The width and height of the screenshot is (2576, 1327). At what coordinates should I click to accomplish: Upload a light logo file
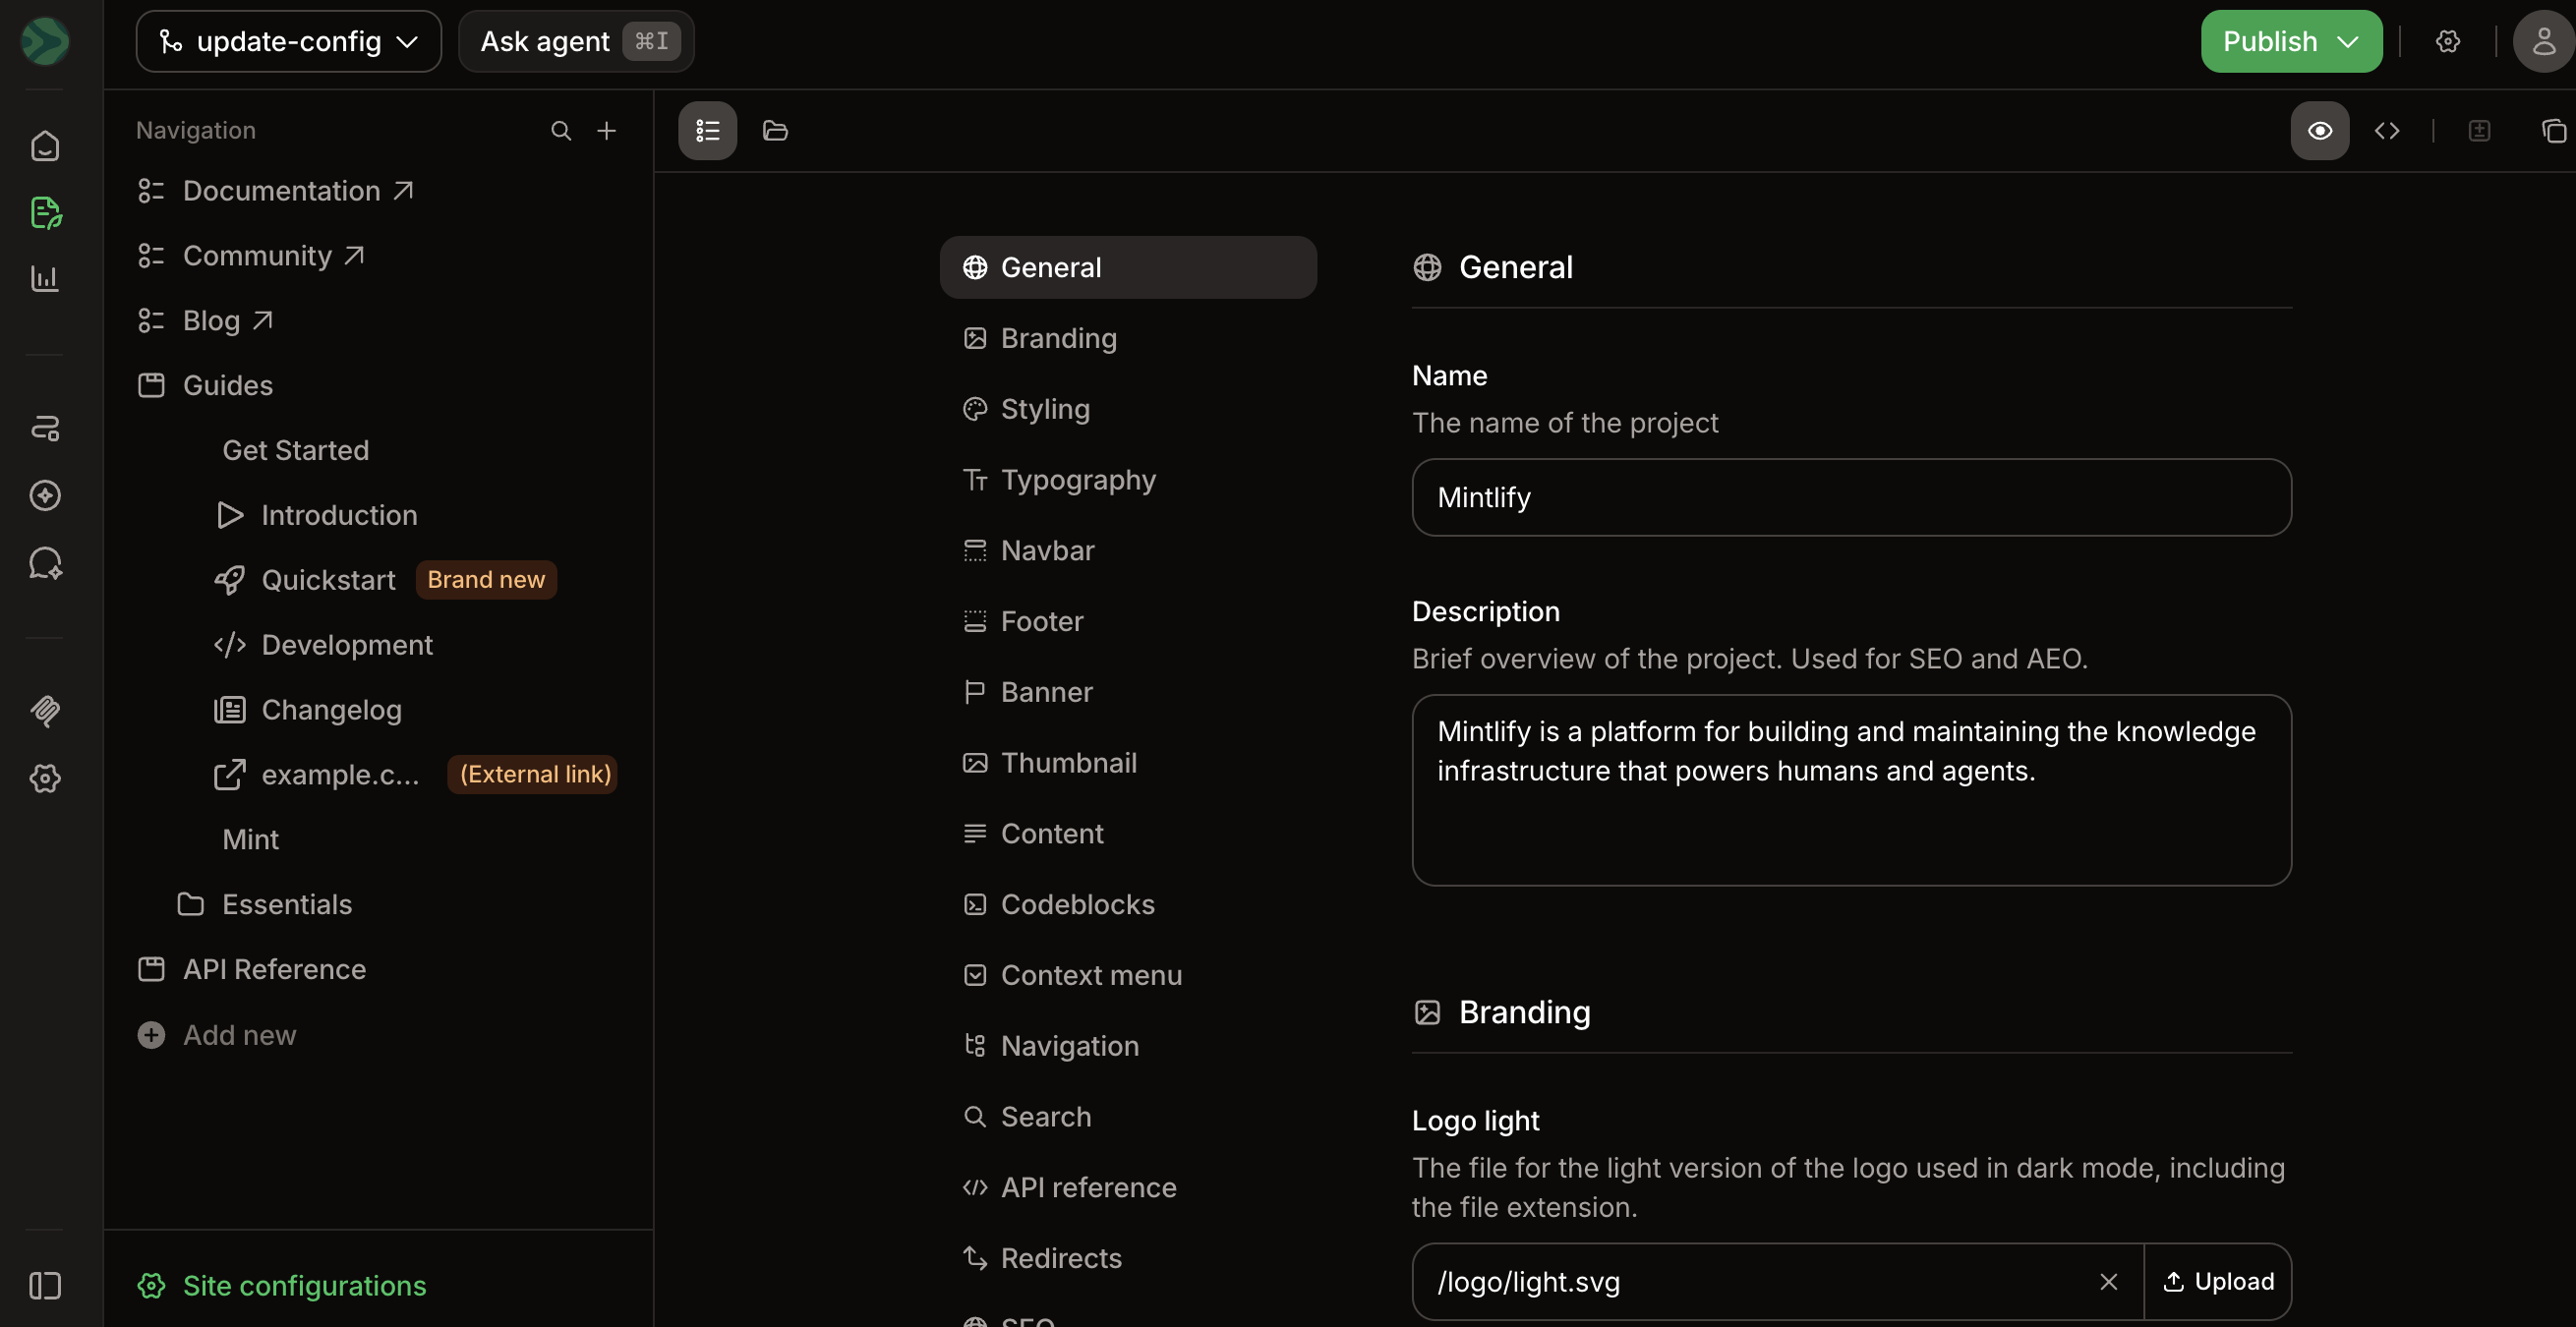pyautogui.click(x=2218, y=1281)
